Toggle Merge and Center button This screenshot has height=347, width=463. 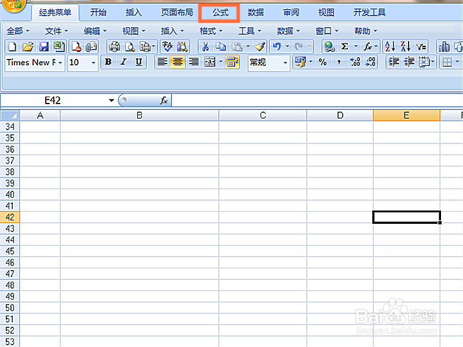click(x=210, y=62)
